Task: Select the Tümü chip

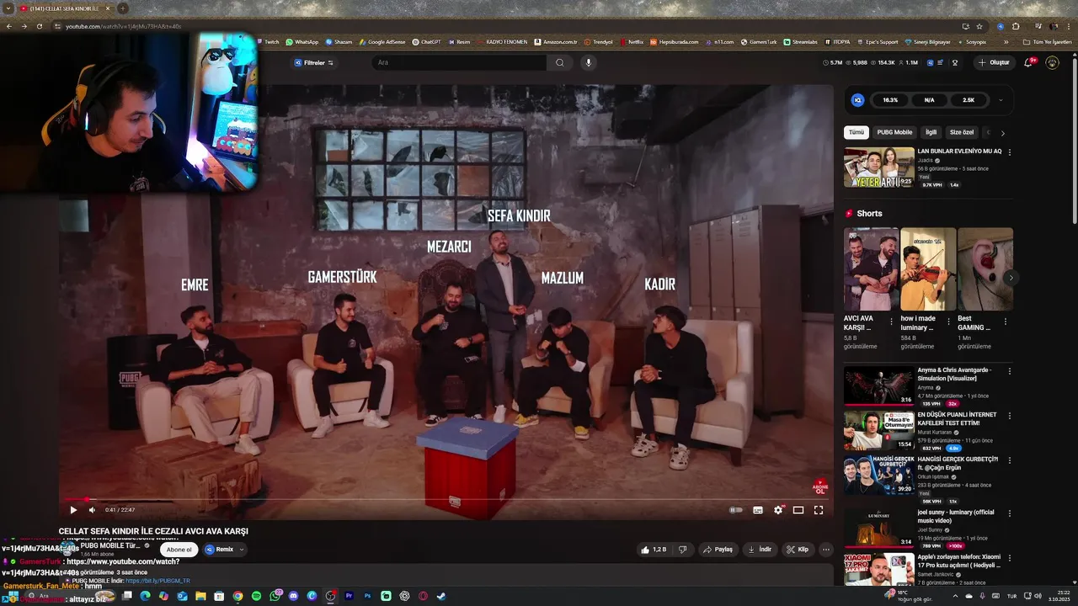Action: point(857,132)
